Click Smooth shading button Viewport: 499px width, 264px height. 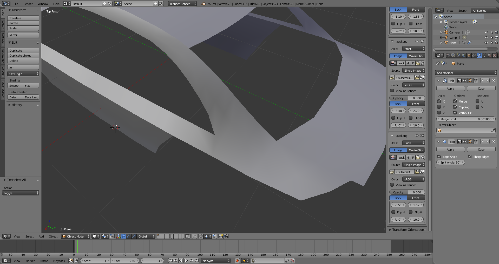(x=15, y=86)
